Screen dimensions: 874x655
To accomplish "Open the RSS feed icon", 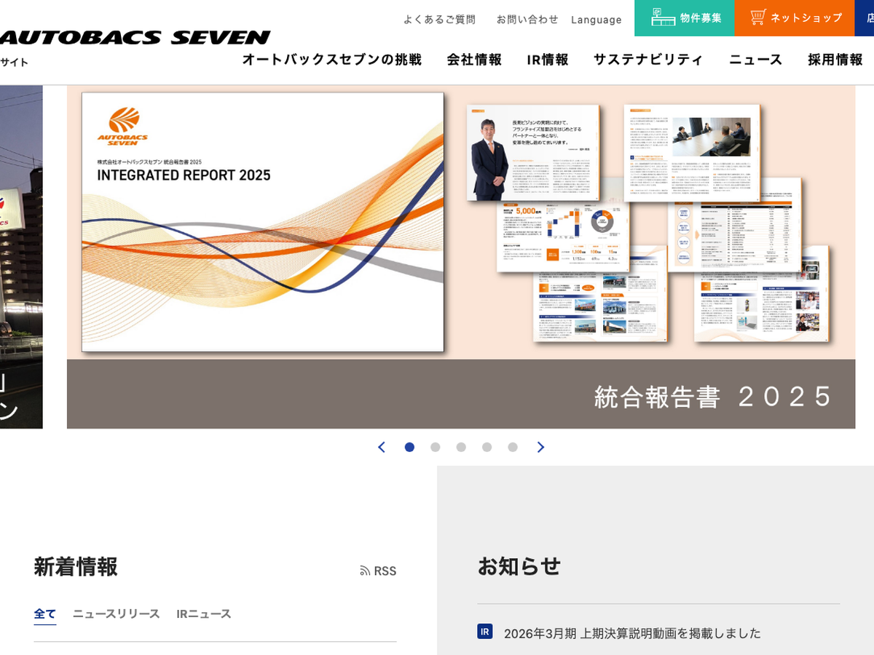I will [365, 571].
